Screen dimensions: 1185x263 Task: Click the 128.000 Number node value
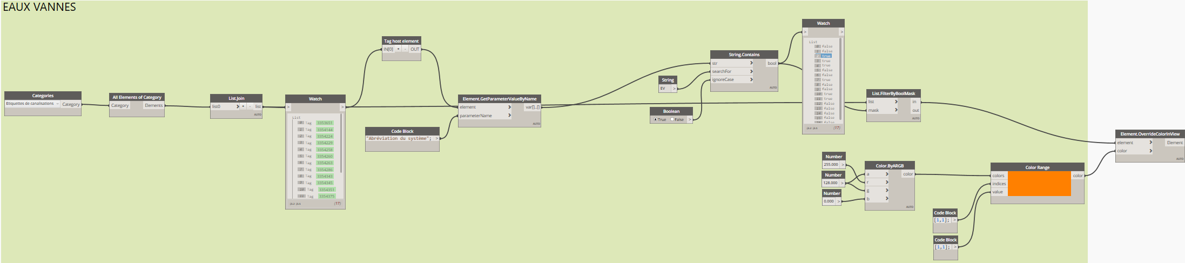pyautogui.click(x=830, y=183)
